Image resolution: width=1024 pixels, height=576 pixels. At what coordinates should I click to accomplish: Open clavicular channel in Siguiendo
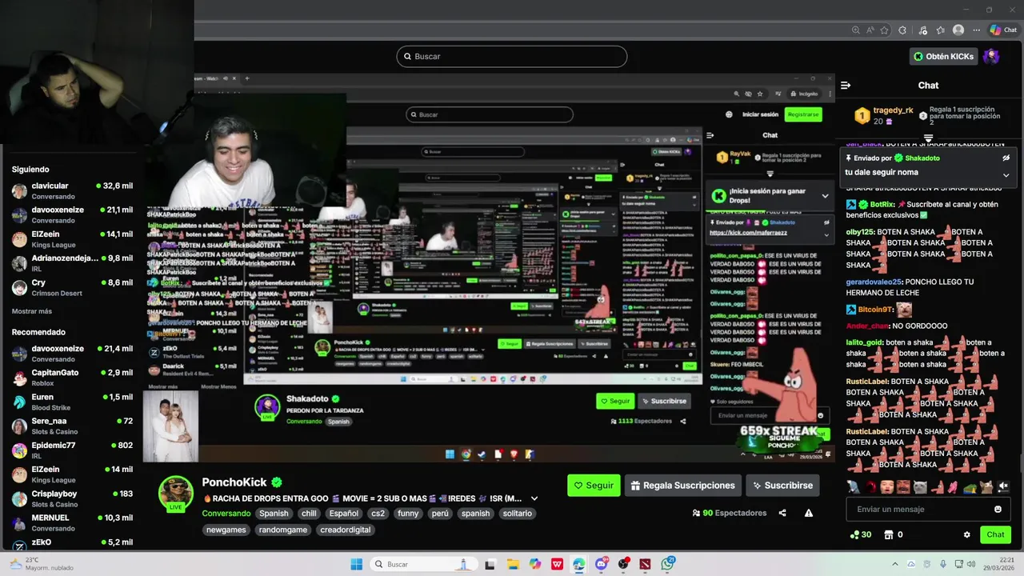point(72,190)
